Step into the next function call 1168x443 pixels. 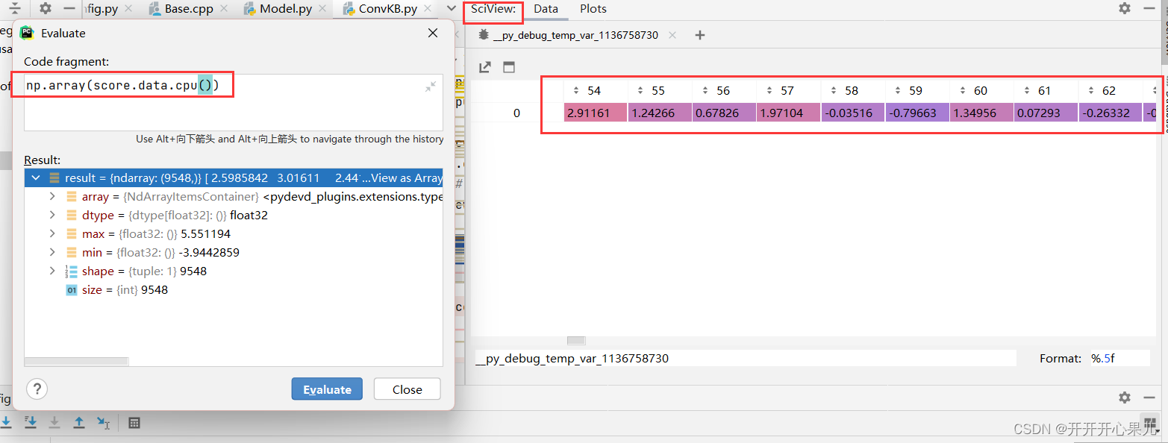pos(7,422)
